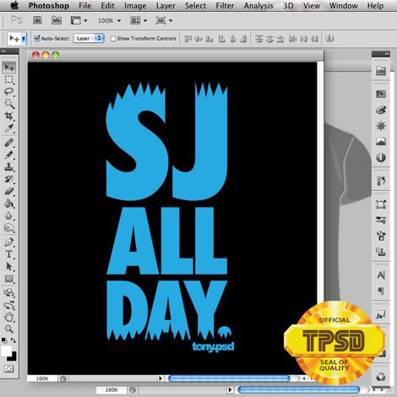Open the Screen Mode dropdown
This screenshot has width=397, height=397.
(164, 20)
